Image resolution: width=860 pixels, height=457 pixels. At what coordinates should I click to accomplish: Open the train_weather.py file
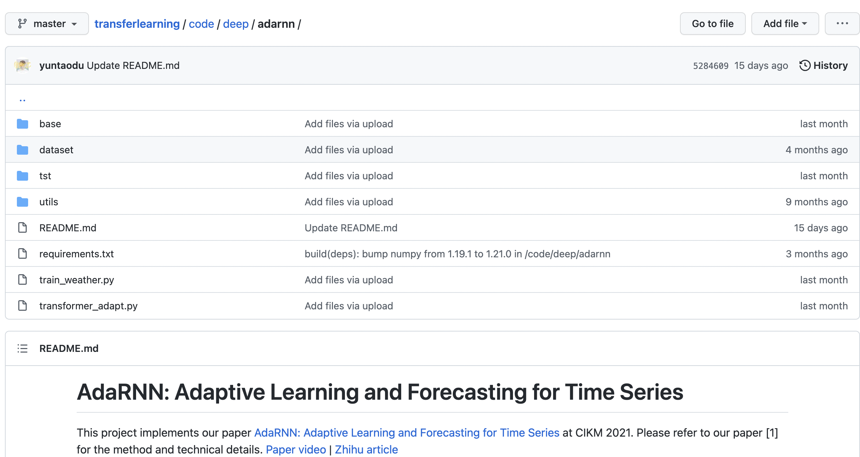pos(77,279)
